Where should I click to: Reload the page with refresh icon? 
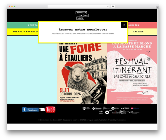tap(108, 6)
